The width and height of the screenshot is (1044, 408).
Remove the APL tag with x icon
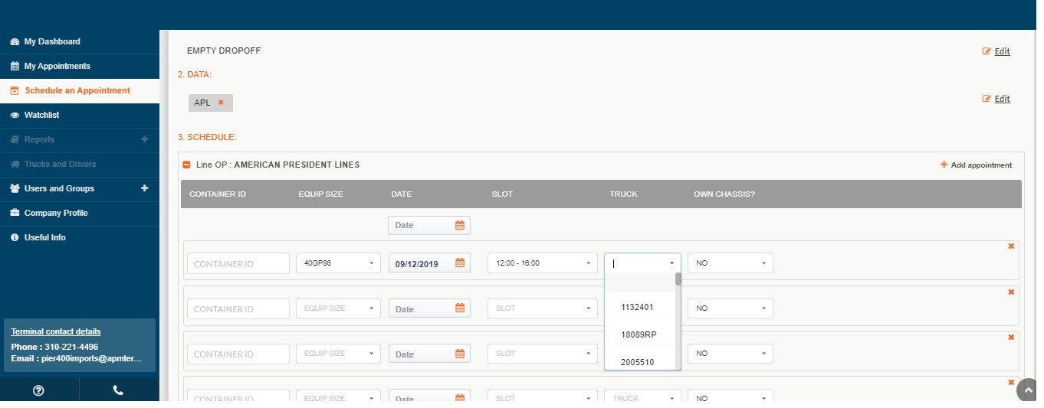[221, 103]
